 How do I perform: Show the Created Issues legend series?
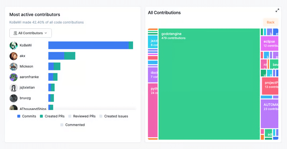click(x=113, y=116)
